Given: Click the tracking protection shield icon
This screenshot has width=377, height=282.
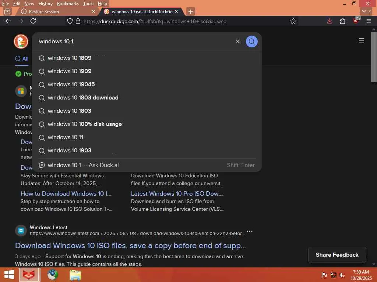Looking at the screenshot, I should tap(70, 21).
